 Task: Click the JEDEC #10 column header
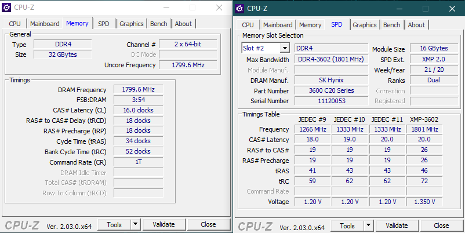coord(350,119)
